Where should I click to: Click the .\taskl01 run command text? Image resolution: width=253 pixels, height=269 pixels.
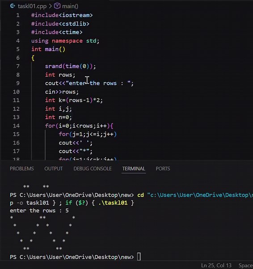pyautogui.click(x=113, y=203)
